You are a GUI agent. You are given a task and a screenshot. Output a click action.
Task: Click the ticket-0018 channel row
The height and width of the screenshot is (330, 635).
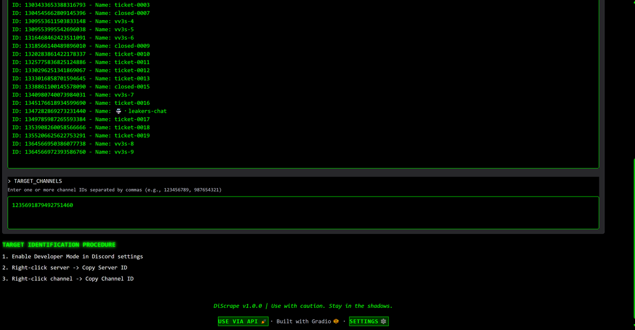pyautogui.click(x=80, y=127)
